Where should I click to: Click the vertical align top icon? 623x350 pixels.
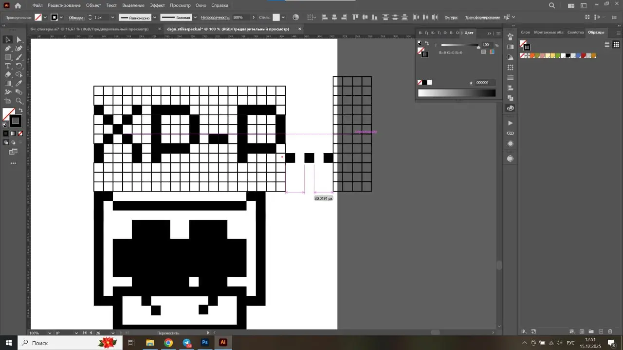tap(355, 17)
